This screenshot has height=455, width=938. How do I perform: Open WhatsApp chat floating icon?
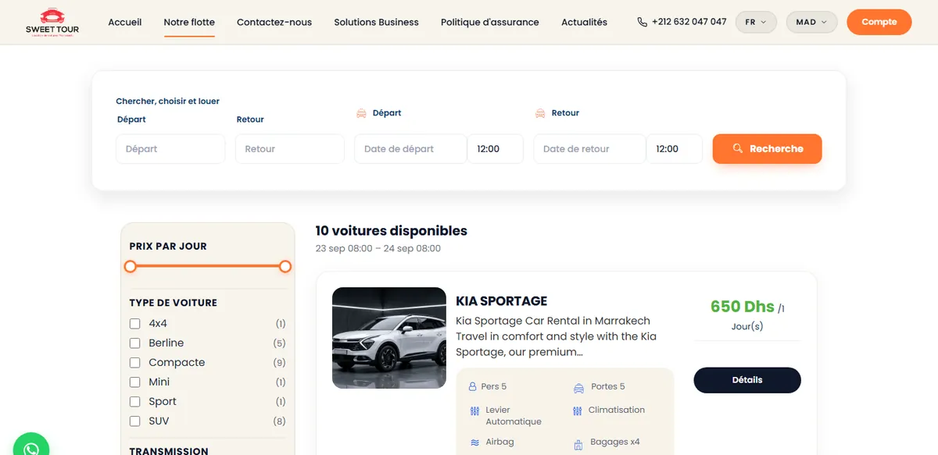30,447
